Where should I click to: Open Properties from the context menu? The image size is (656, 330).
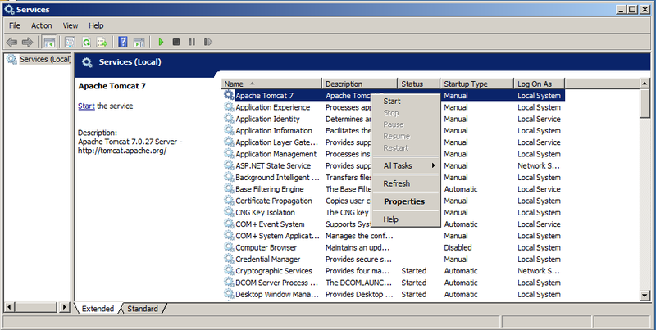tap(404, 201)
